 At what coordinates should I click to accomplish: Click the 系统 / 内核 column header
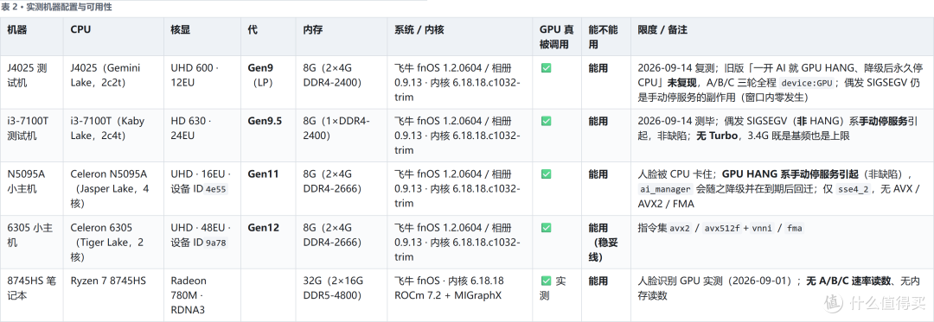(x=419, y=29)
